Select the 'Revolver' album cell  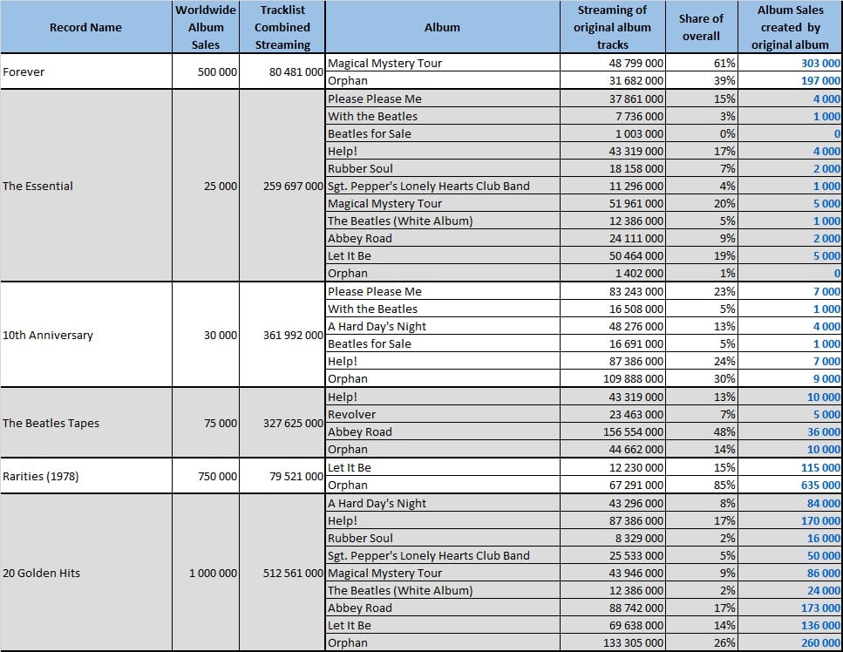coord(443,414)
